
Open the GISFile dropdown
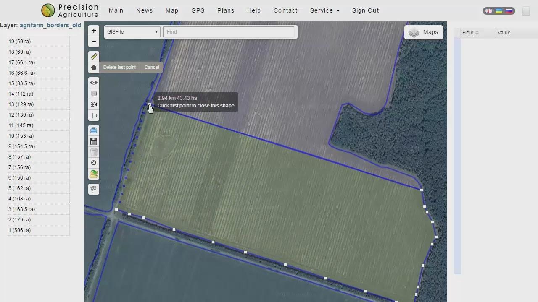click(132, 32)
